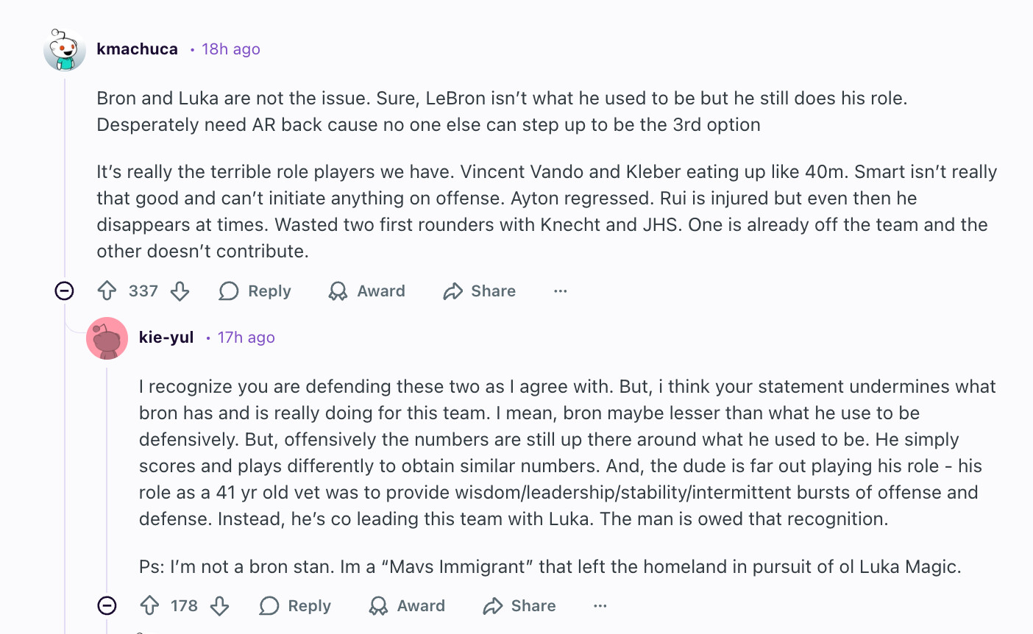
Task: Reply to kmachuca's comment
Action: (255, 291)
